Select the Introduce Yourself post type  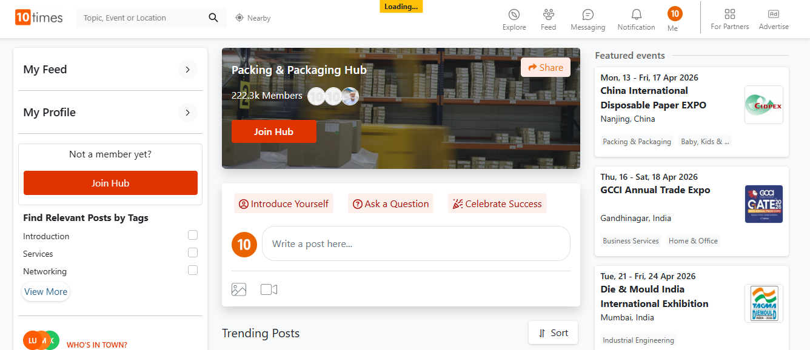284,203
